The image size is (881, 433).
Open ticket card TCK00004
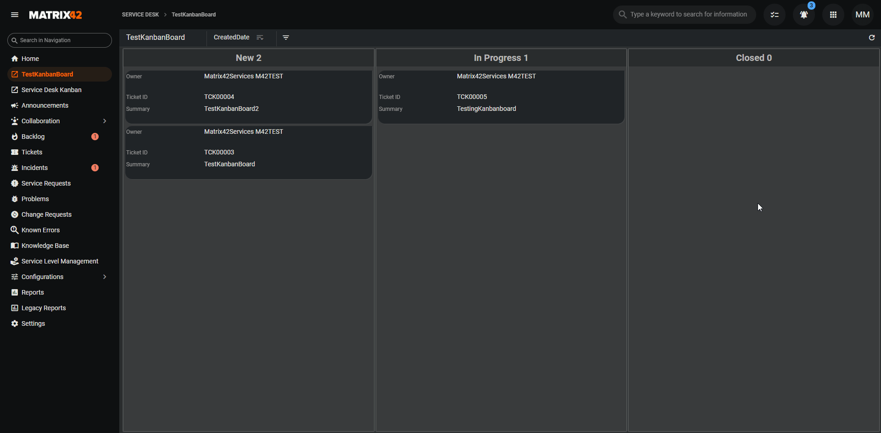248,97
